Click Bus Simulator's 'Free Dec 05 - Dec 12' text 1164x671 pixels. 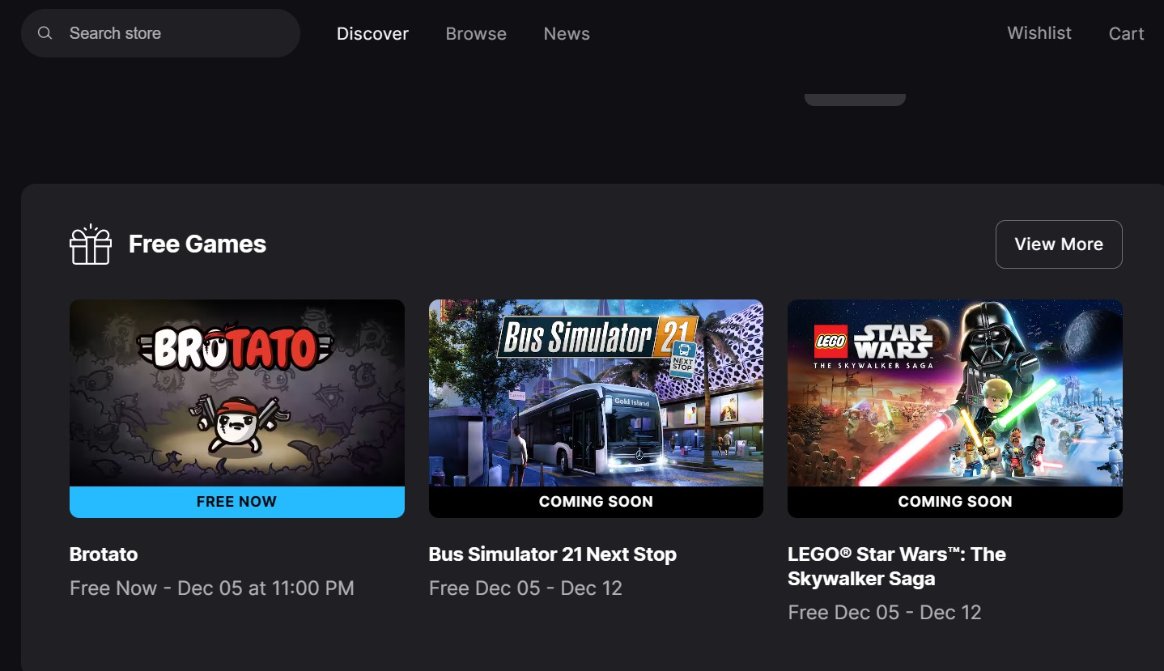[525, 588]
